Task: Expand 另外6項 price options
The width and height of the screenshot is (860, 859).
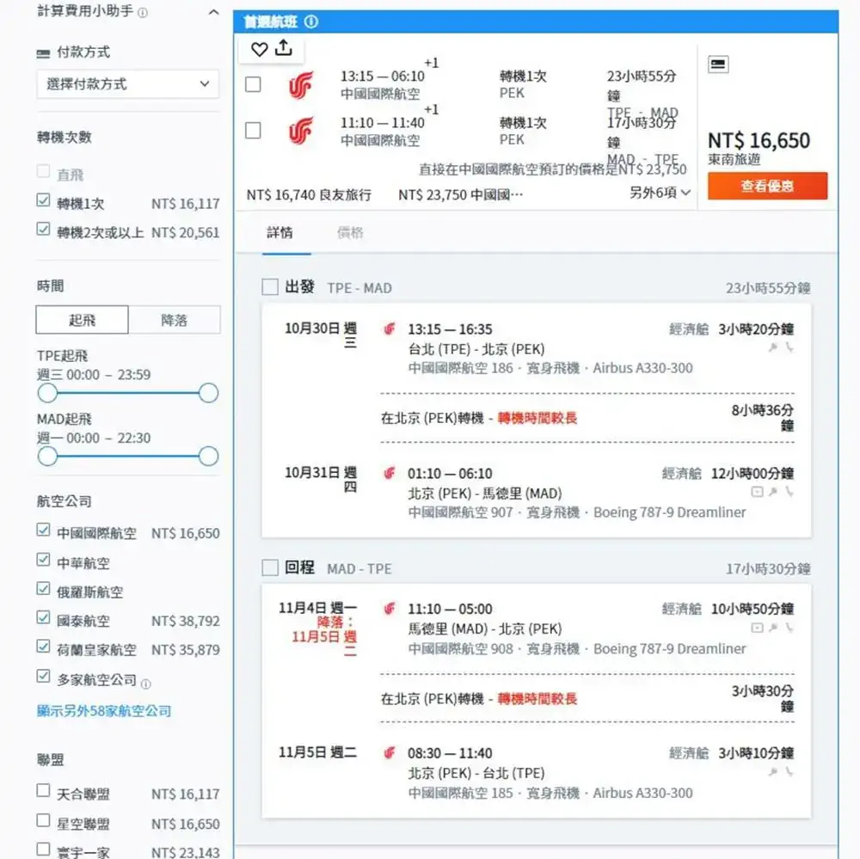Action: click(x=660, y=193)
